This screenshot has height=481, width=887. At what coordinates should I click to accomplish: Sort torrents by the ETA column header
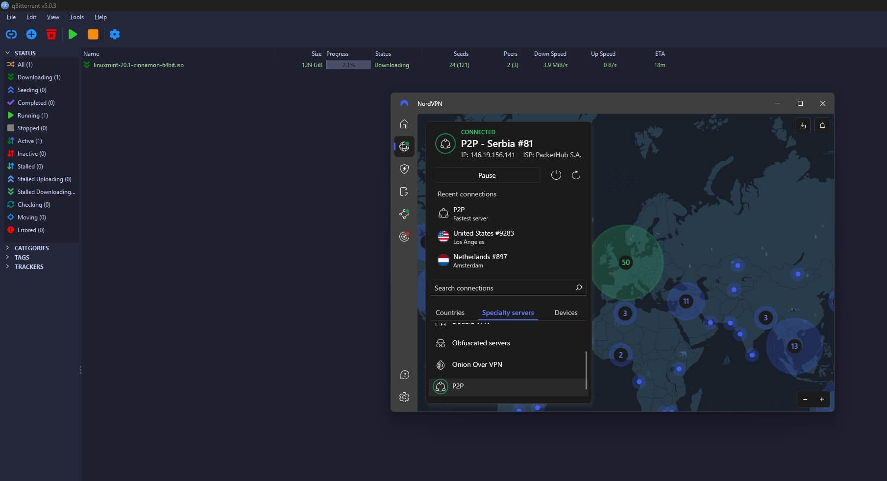point(660,54)
